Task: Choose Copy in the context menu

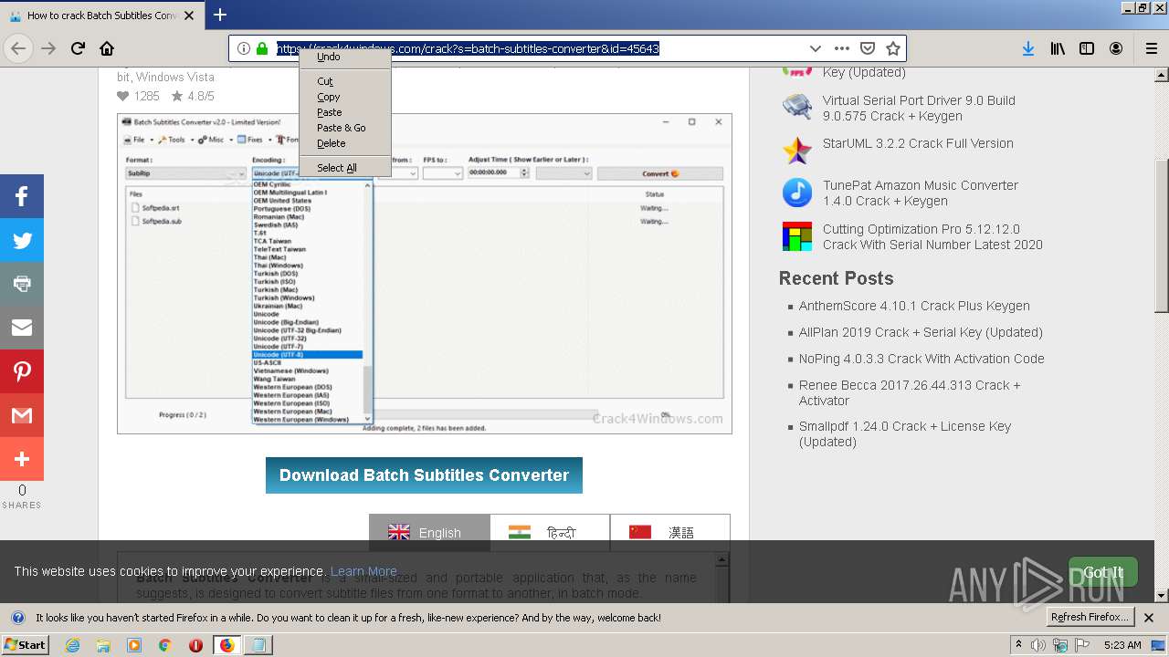Action: 344,97
